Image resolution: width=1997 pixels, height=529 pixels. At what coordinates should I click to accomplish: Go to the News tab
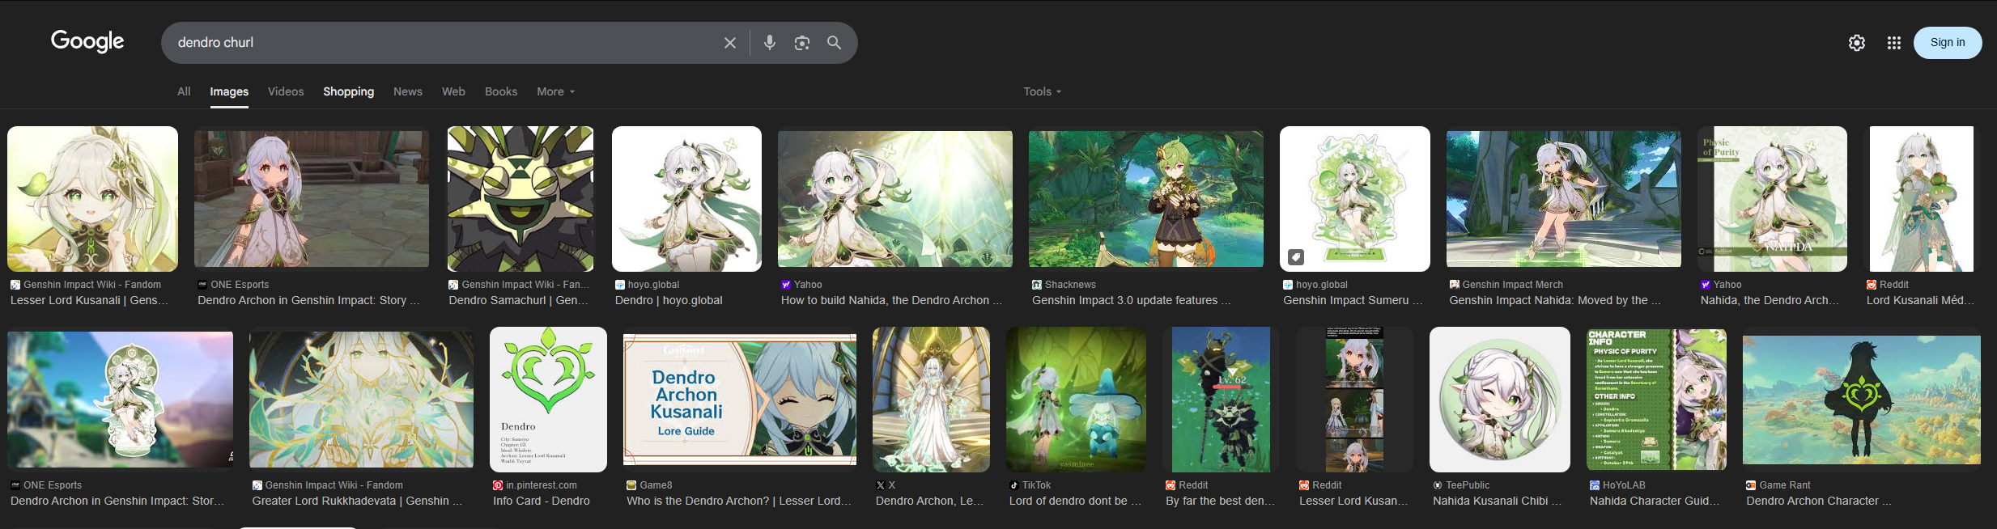pyautogui.click(x=408, y=91)
